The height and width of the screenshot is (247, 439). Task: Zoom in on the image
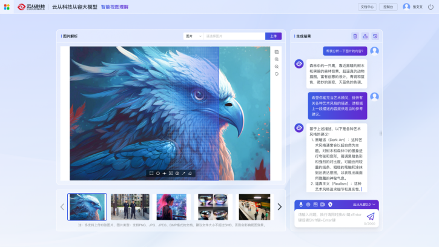click(x=277, y=59)
